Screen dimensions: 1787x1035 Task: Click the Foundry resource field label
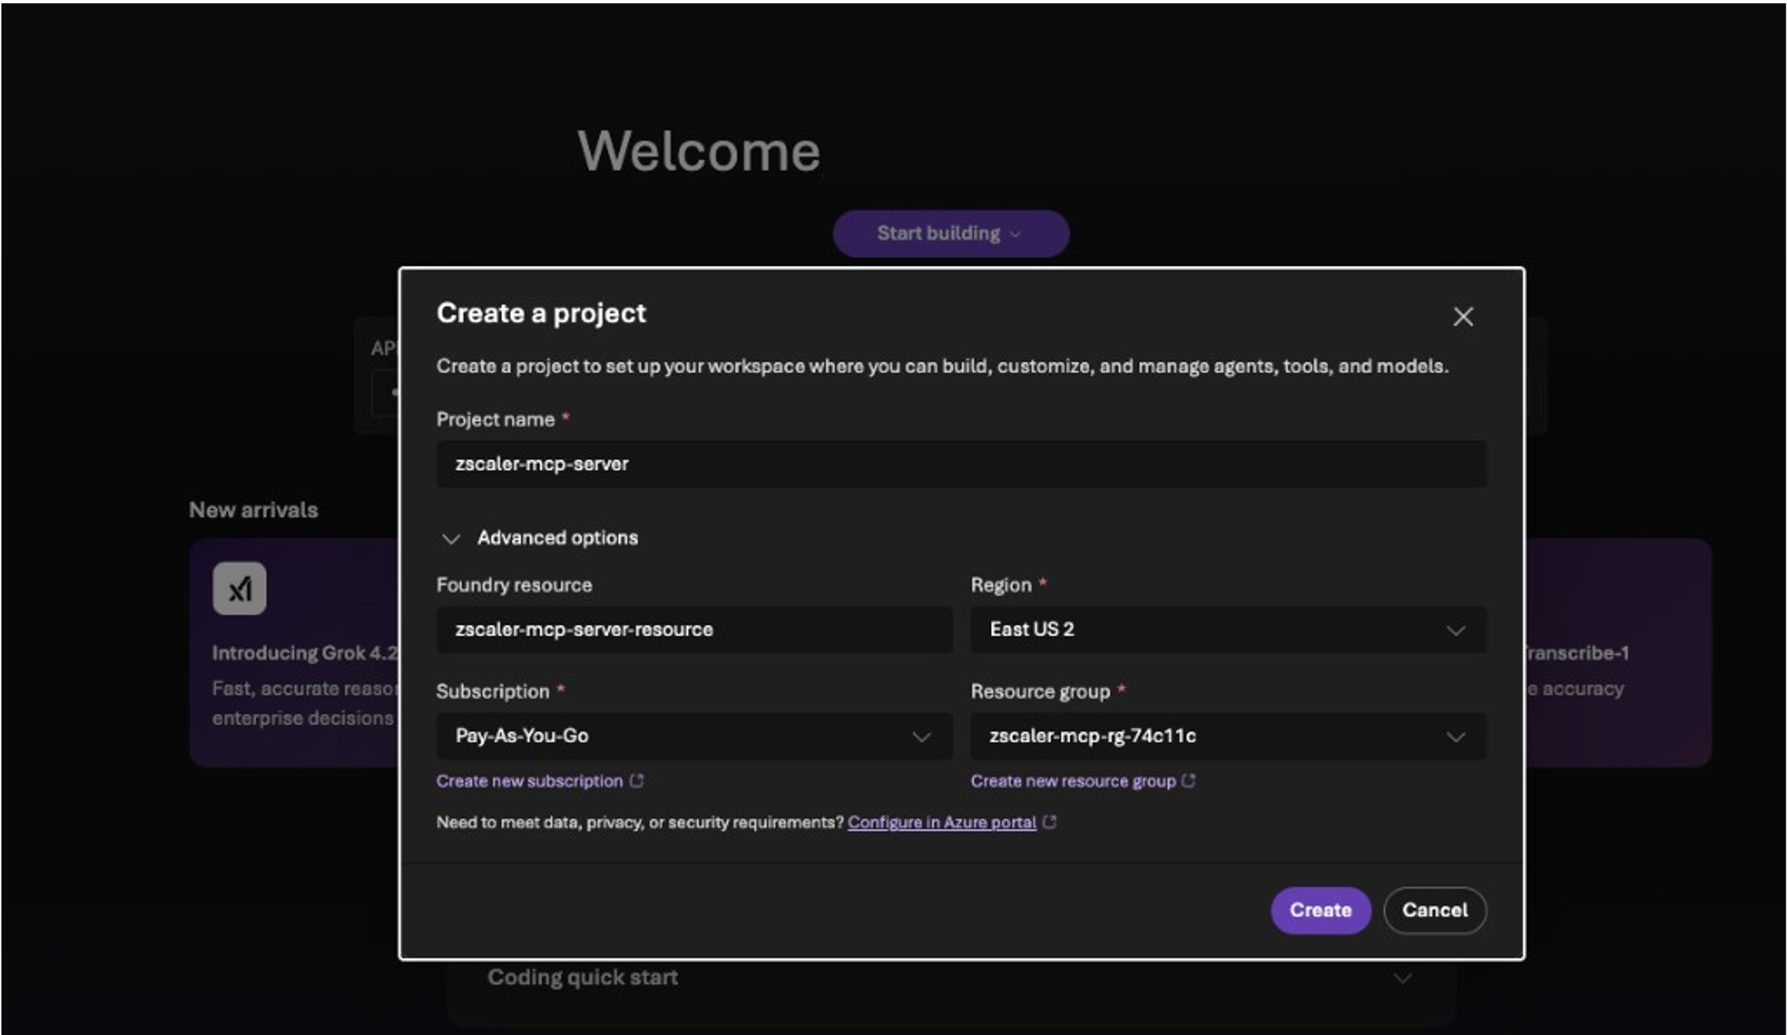[514, 586]
